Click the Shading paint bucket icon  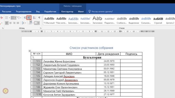pos(30,23)
